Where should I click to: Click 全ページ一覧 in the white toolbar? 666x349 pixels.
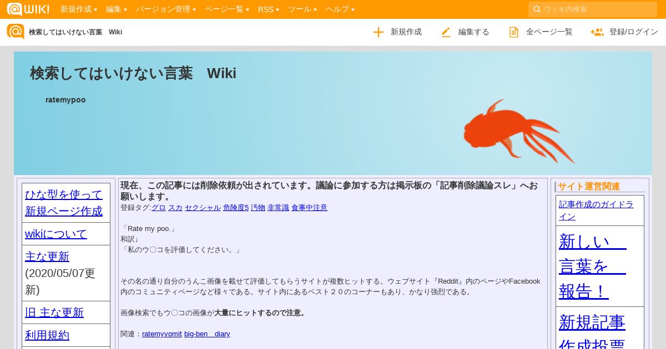549,32
